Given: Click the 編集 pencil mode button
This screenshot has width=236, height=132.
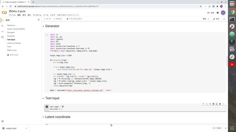Looking at the screenshot, I should click(x=216, y=19).
